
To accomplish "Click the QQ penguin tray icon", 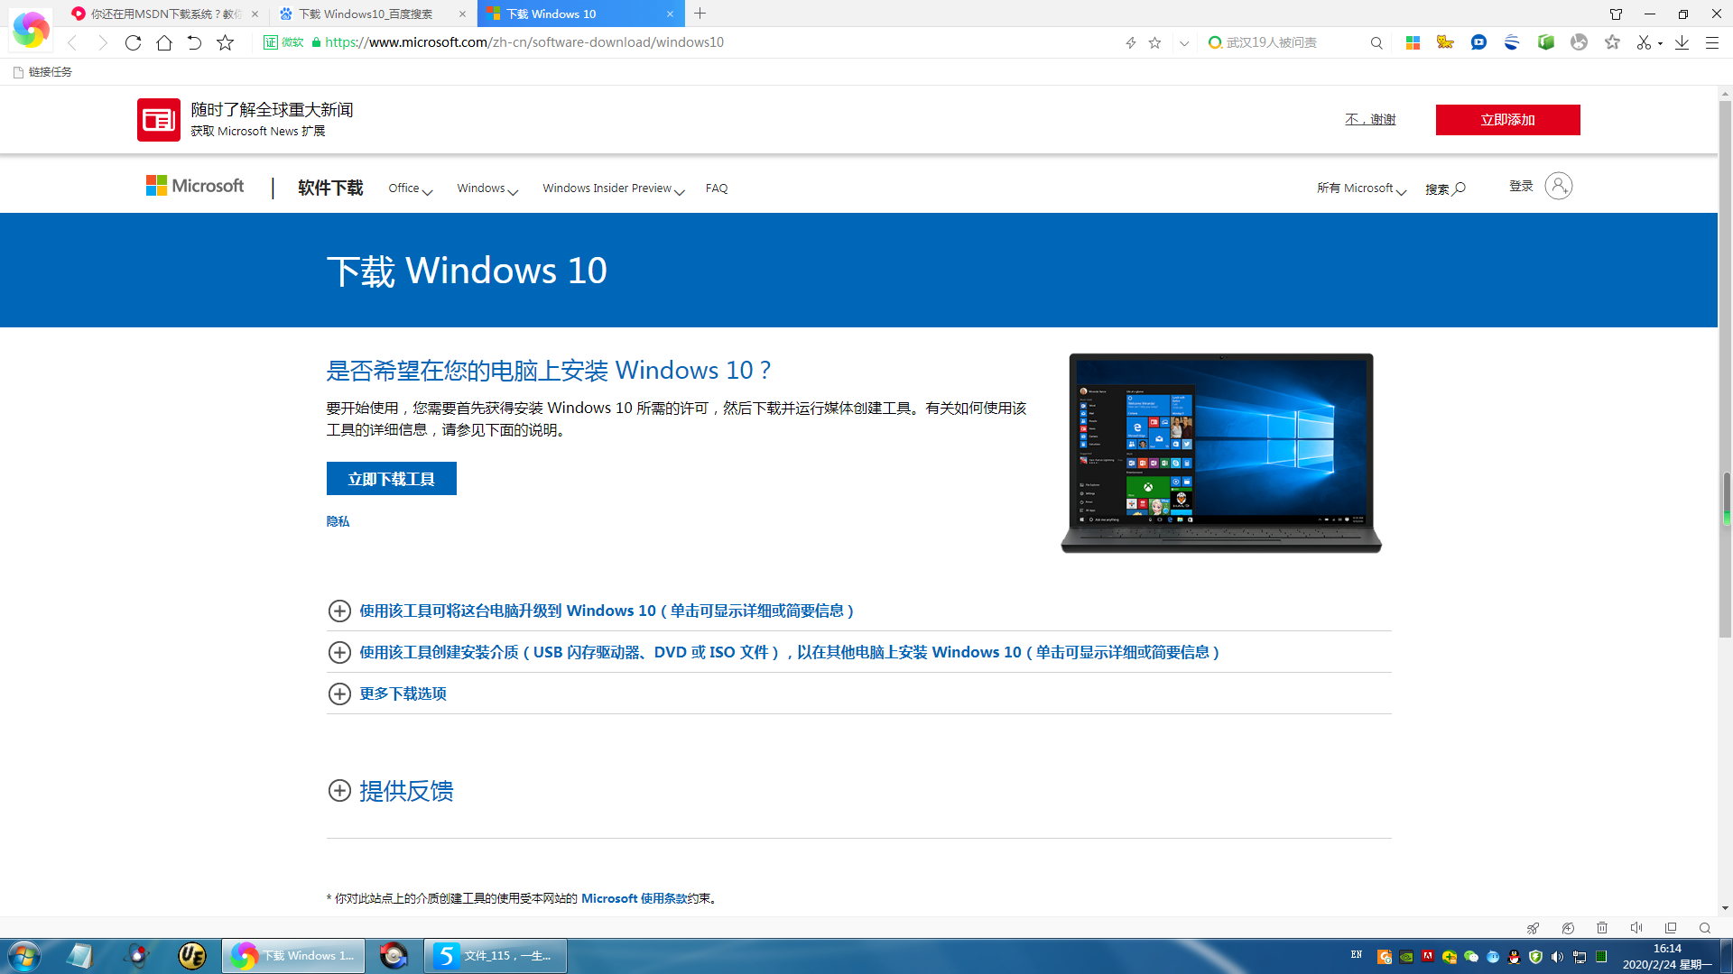I will coord(1514,957).
